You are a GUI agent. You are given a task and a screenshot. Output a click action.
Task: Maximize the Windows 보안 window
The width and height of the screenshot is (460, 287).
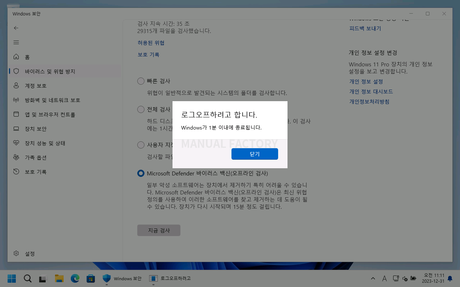click(x=428, y=14)
